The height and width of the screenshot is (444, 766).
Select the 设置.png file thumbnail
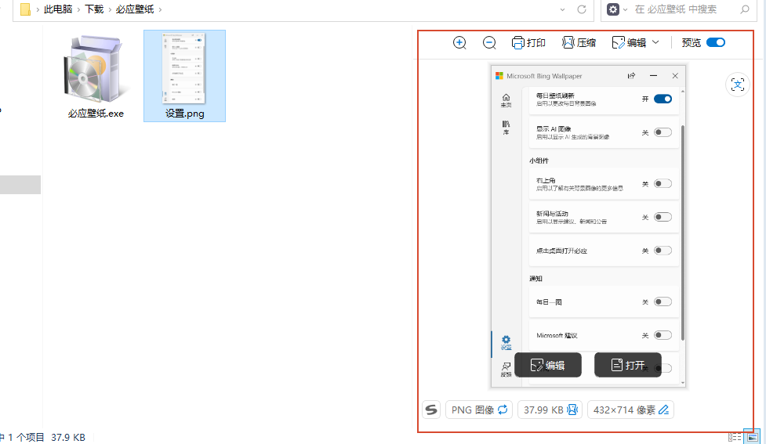(184, 76)
